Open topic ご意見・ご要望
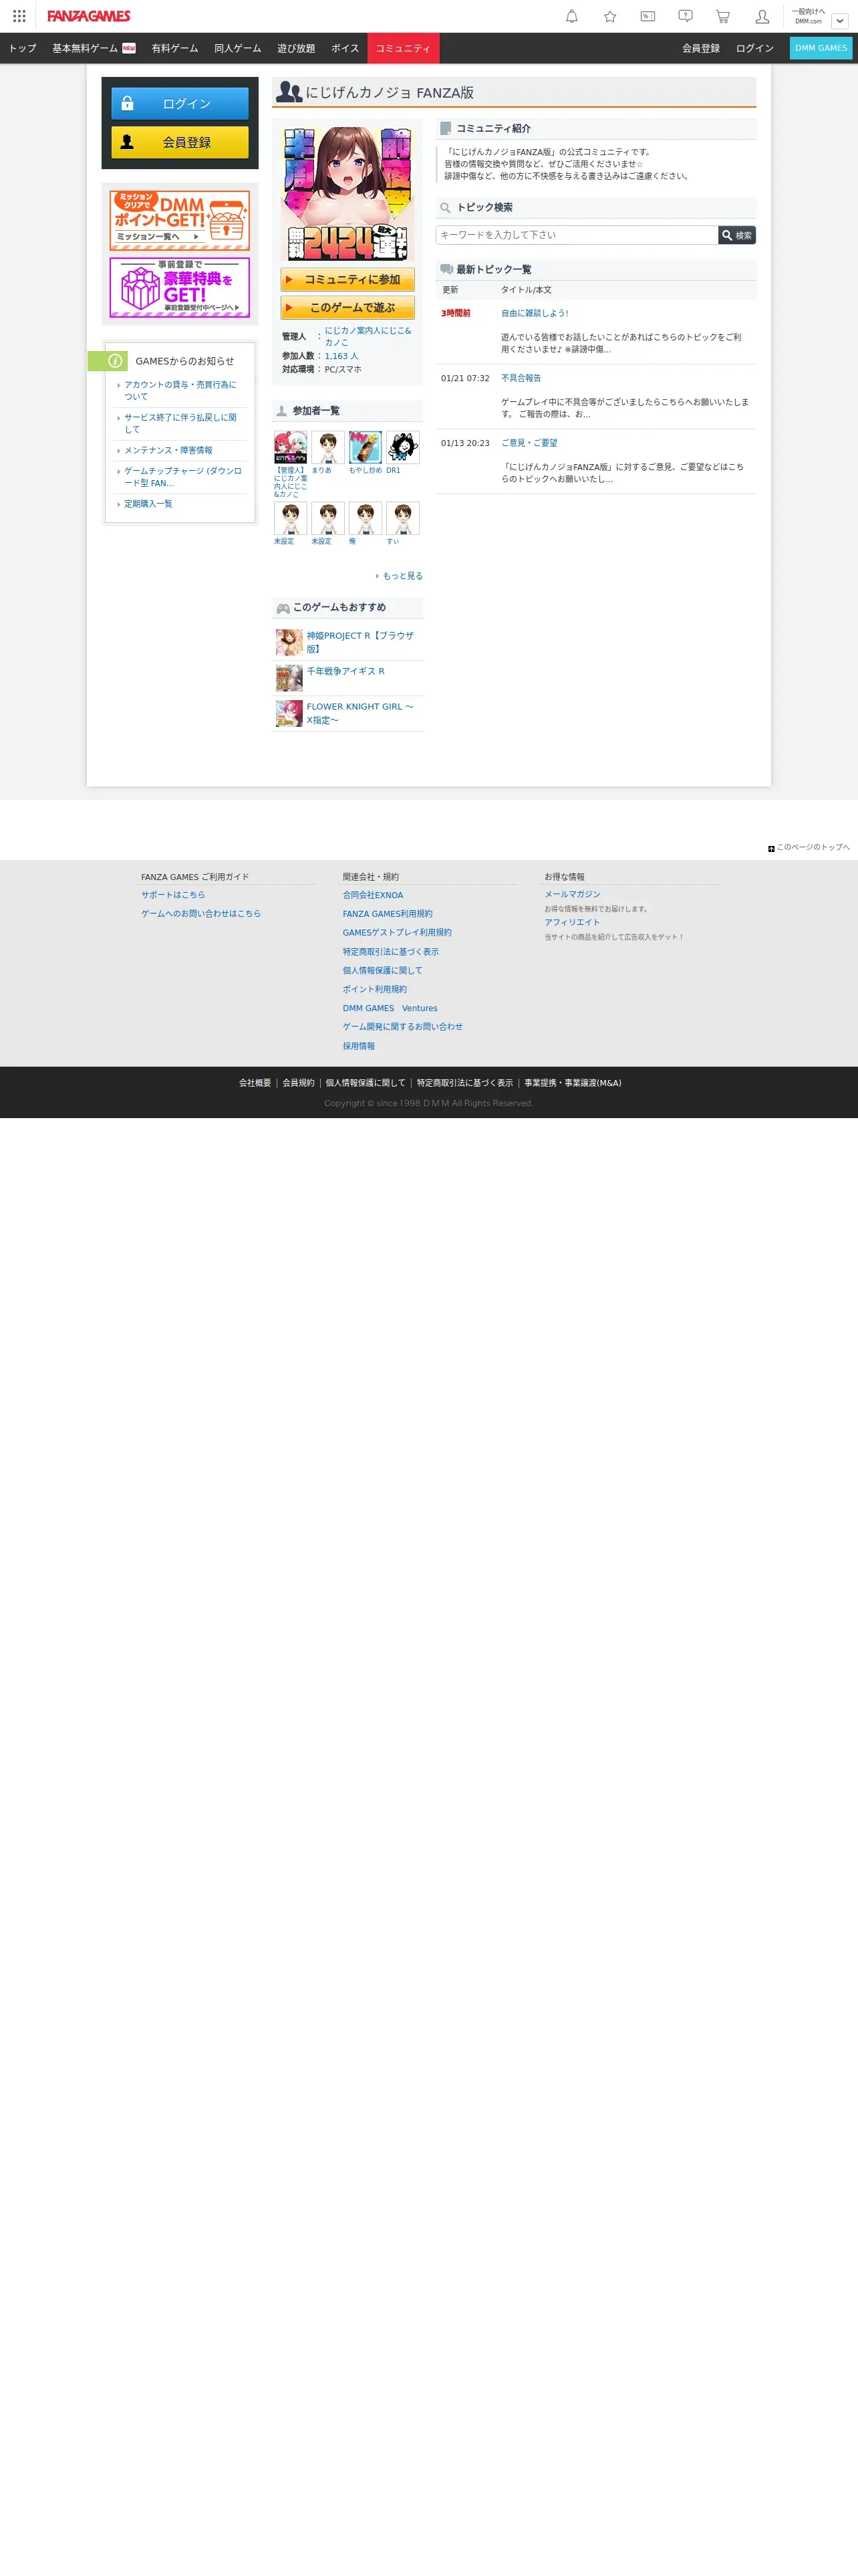Screen dimensions: 858x2576 point(529,443)
